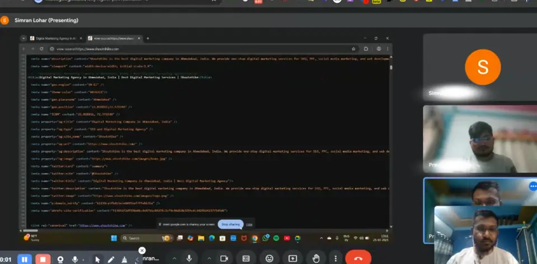Click the view-source address bar
The height and width of the screenshot is (264, 537).
(x=202, y=49)
